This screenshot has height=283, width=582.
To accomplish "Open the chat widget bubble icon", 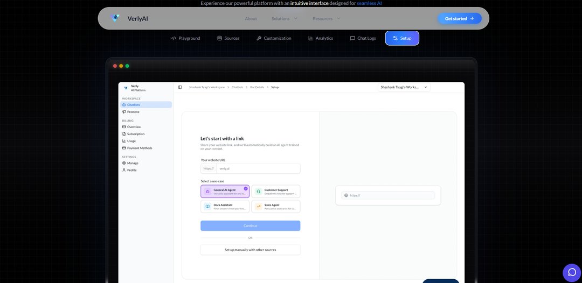I will [572, 272].
